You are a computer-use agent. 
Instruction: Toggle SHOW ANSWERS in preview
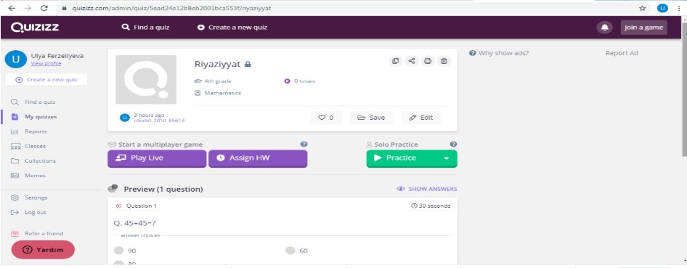[x=427, y=189]
